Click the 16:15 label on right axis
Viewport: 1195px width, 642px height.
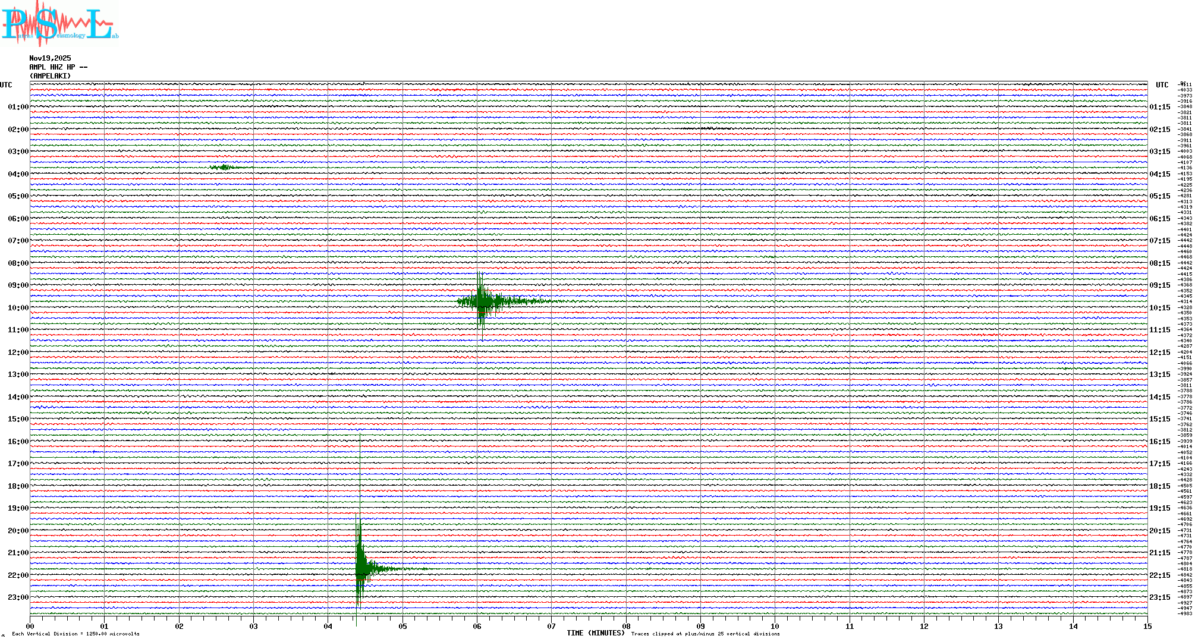(1159, 442)
